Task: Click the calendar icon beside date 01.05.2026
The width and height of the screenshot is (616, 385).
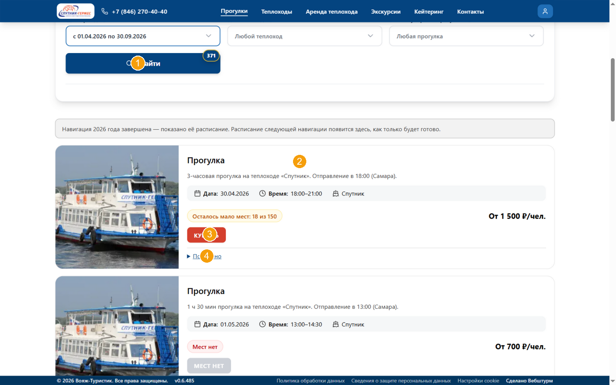Action: pos(197,324)
